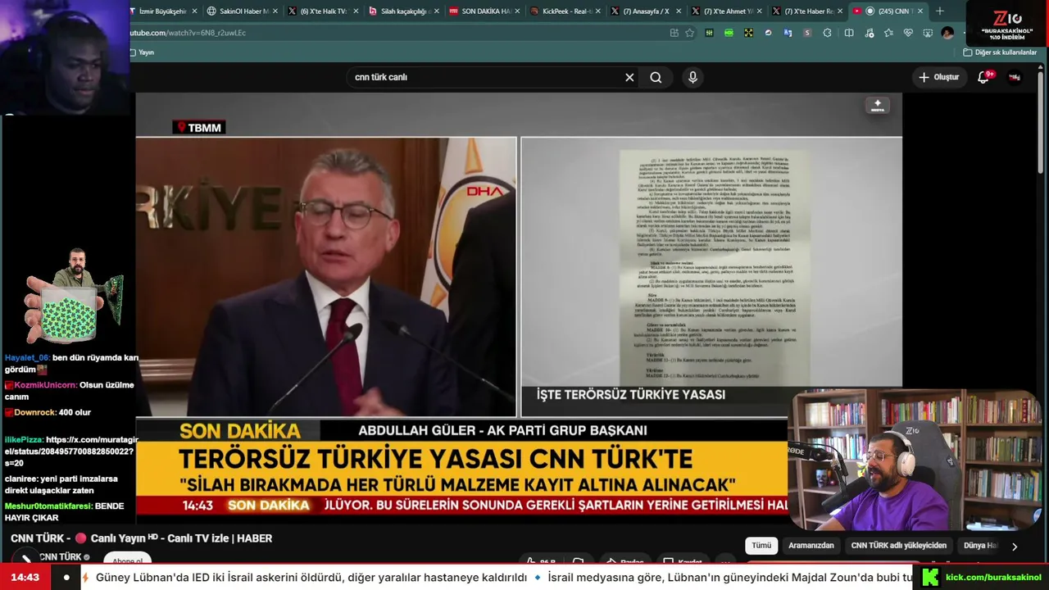Start voice search with the microphone icon

tap(693, 77)
